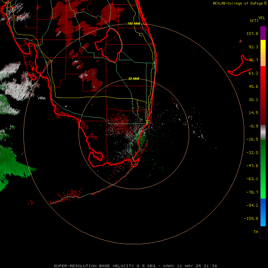Click the -32.0 scale value

click(x=252, y=153)
